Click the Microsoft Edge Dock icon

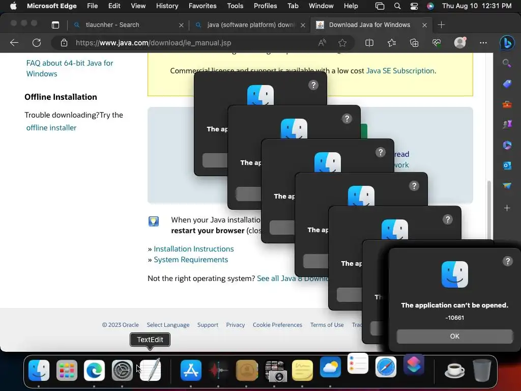[x=94, y=370]
